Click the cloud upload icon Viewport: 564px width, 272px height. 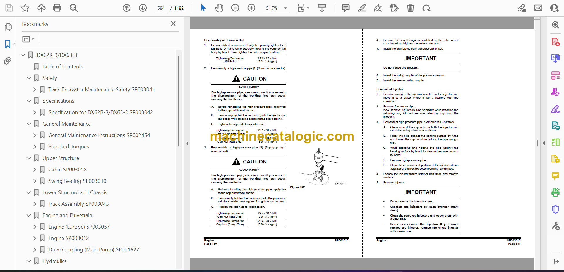coord(41,8)
